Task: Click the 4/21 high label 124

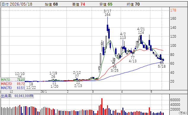Action: point(141,32)
